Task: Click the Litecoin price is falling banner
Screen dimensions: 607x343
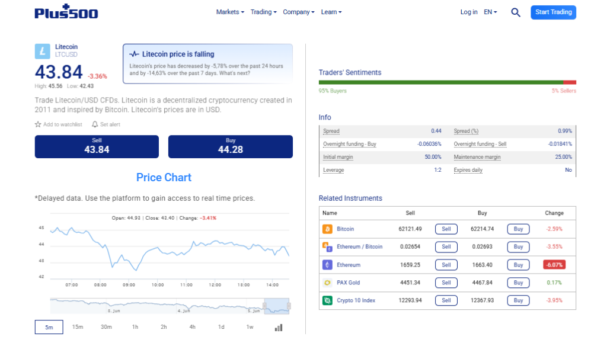Action: (207, 64)
